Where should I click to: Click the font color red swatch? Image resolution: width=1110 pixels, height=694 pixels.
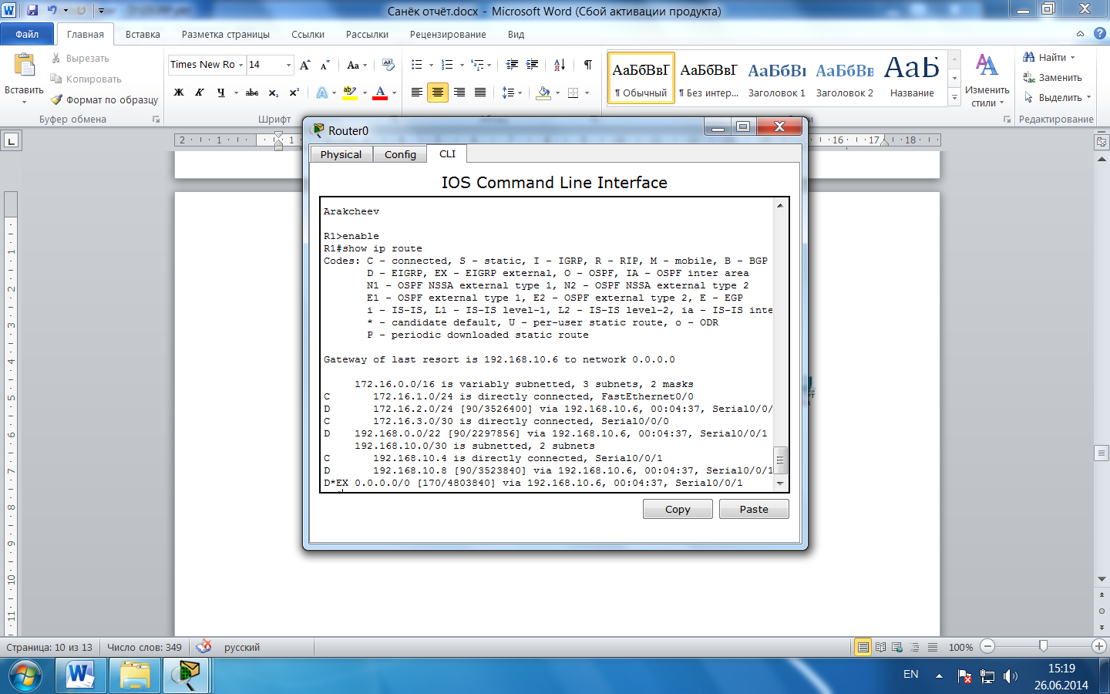pyautogui.click(x=380, y=93)
